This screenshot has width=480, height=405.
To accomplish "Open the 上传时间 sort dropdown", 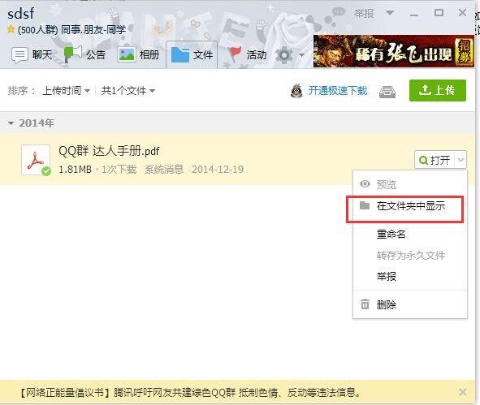I will click(66, 91).
